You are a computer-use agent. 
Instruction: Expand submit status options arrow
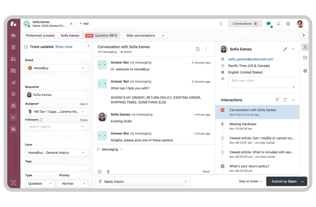click(x=302, y=181)
